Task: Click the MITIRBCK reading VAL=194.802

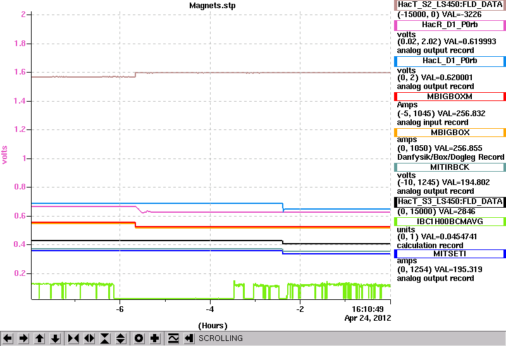Action: (466, 182)
